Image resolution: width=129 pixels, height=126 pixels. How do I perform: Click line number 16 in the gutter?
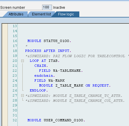15,41
